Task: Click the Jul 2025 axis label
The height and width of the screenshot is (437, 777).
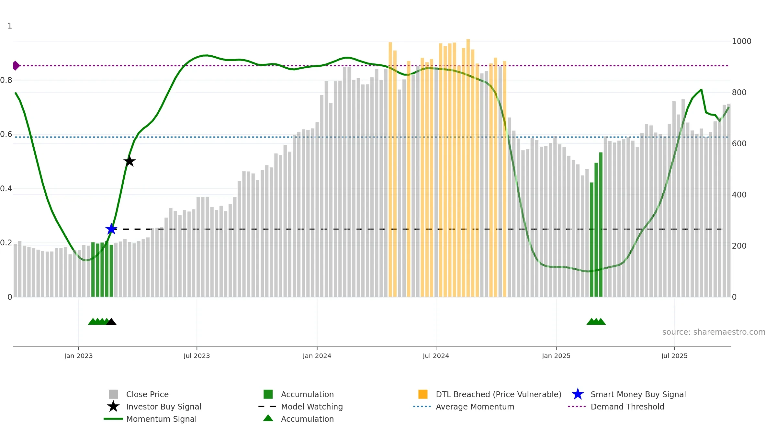Action: click(x=674, y=356)
